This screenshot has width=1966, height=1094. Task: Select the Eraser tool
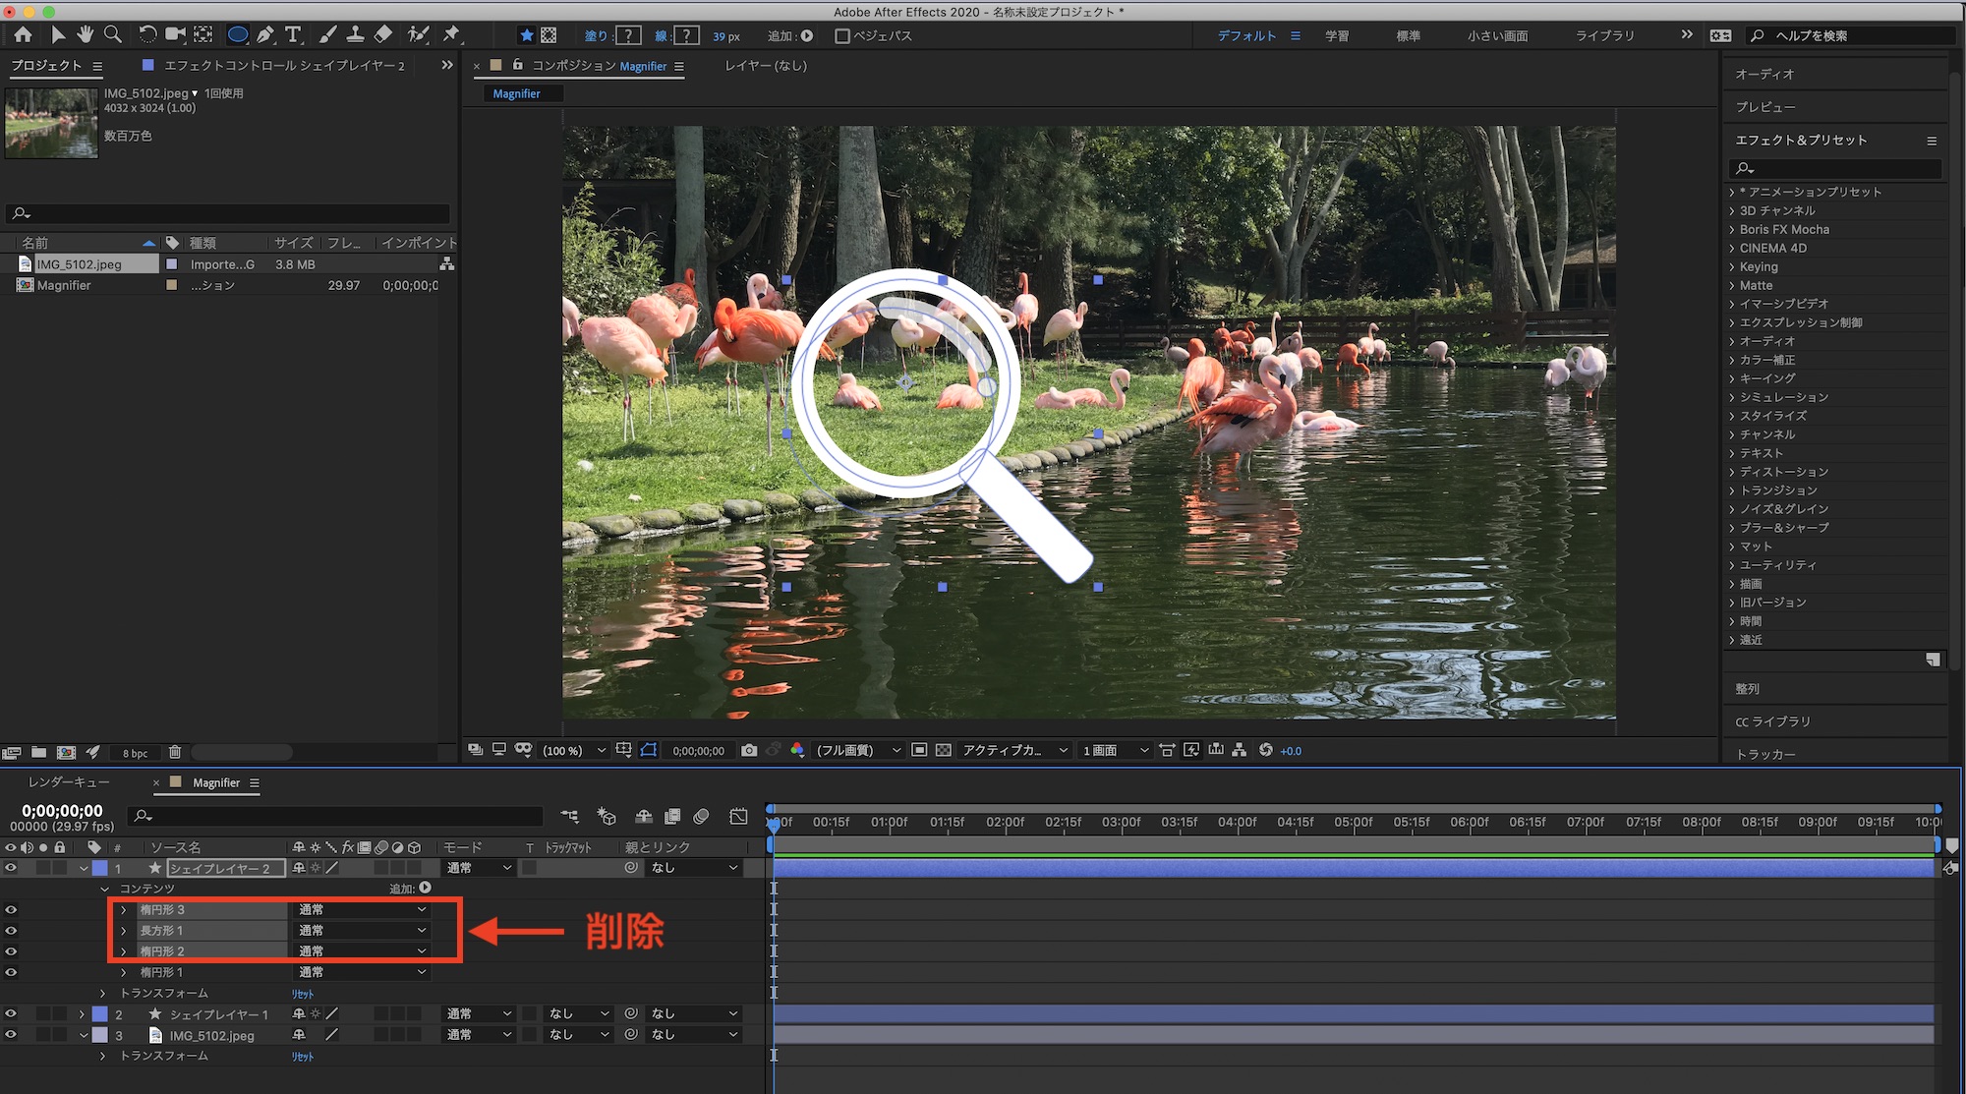click(383, 35)
